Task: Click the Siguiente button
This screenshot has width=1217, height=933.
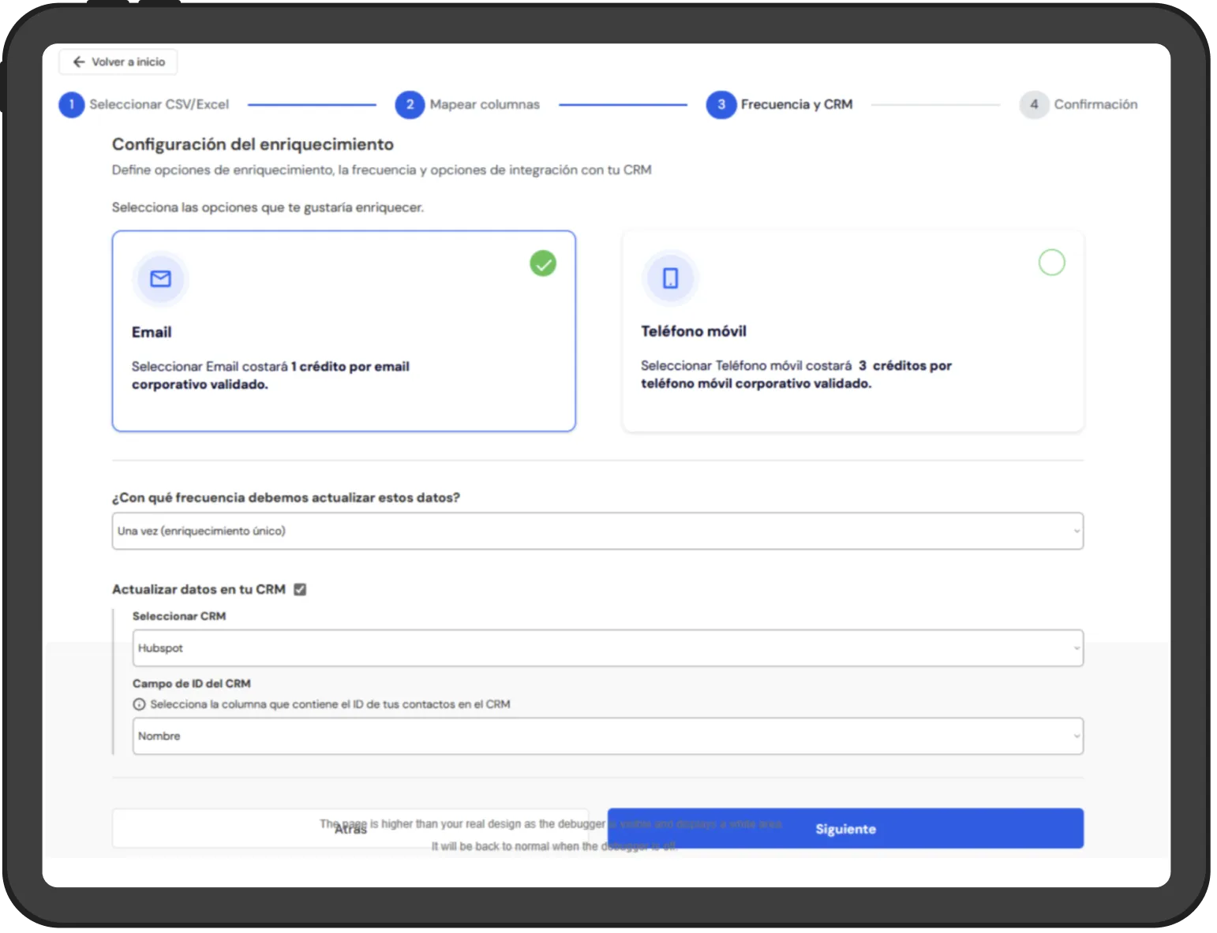Action: (x=845, y=829)
